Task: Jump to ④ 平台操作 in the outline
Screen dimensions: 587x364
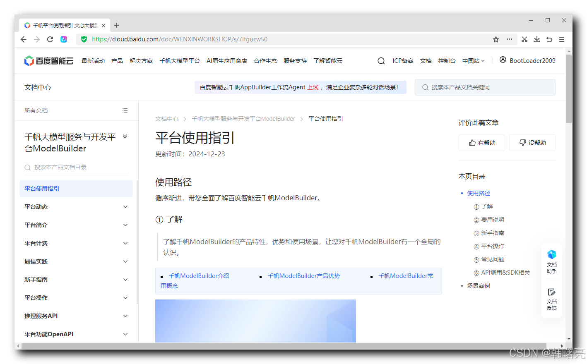Action: pos(489,246)
